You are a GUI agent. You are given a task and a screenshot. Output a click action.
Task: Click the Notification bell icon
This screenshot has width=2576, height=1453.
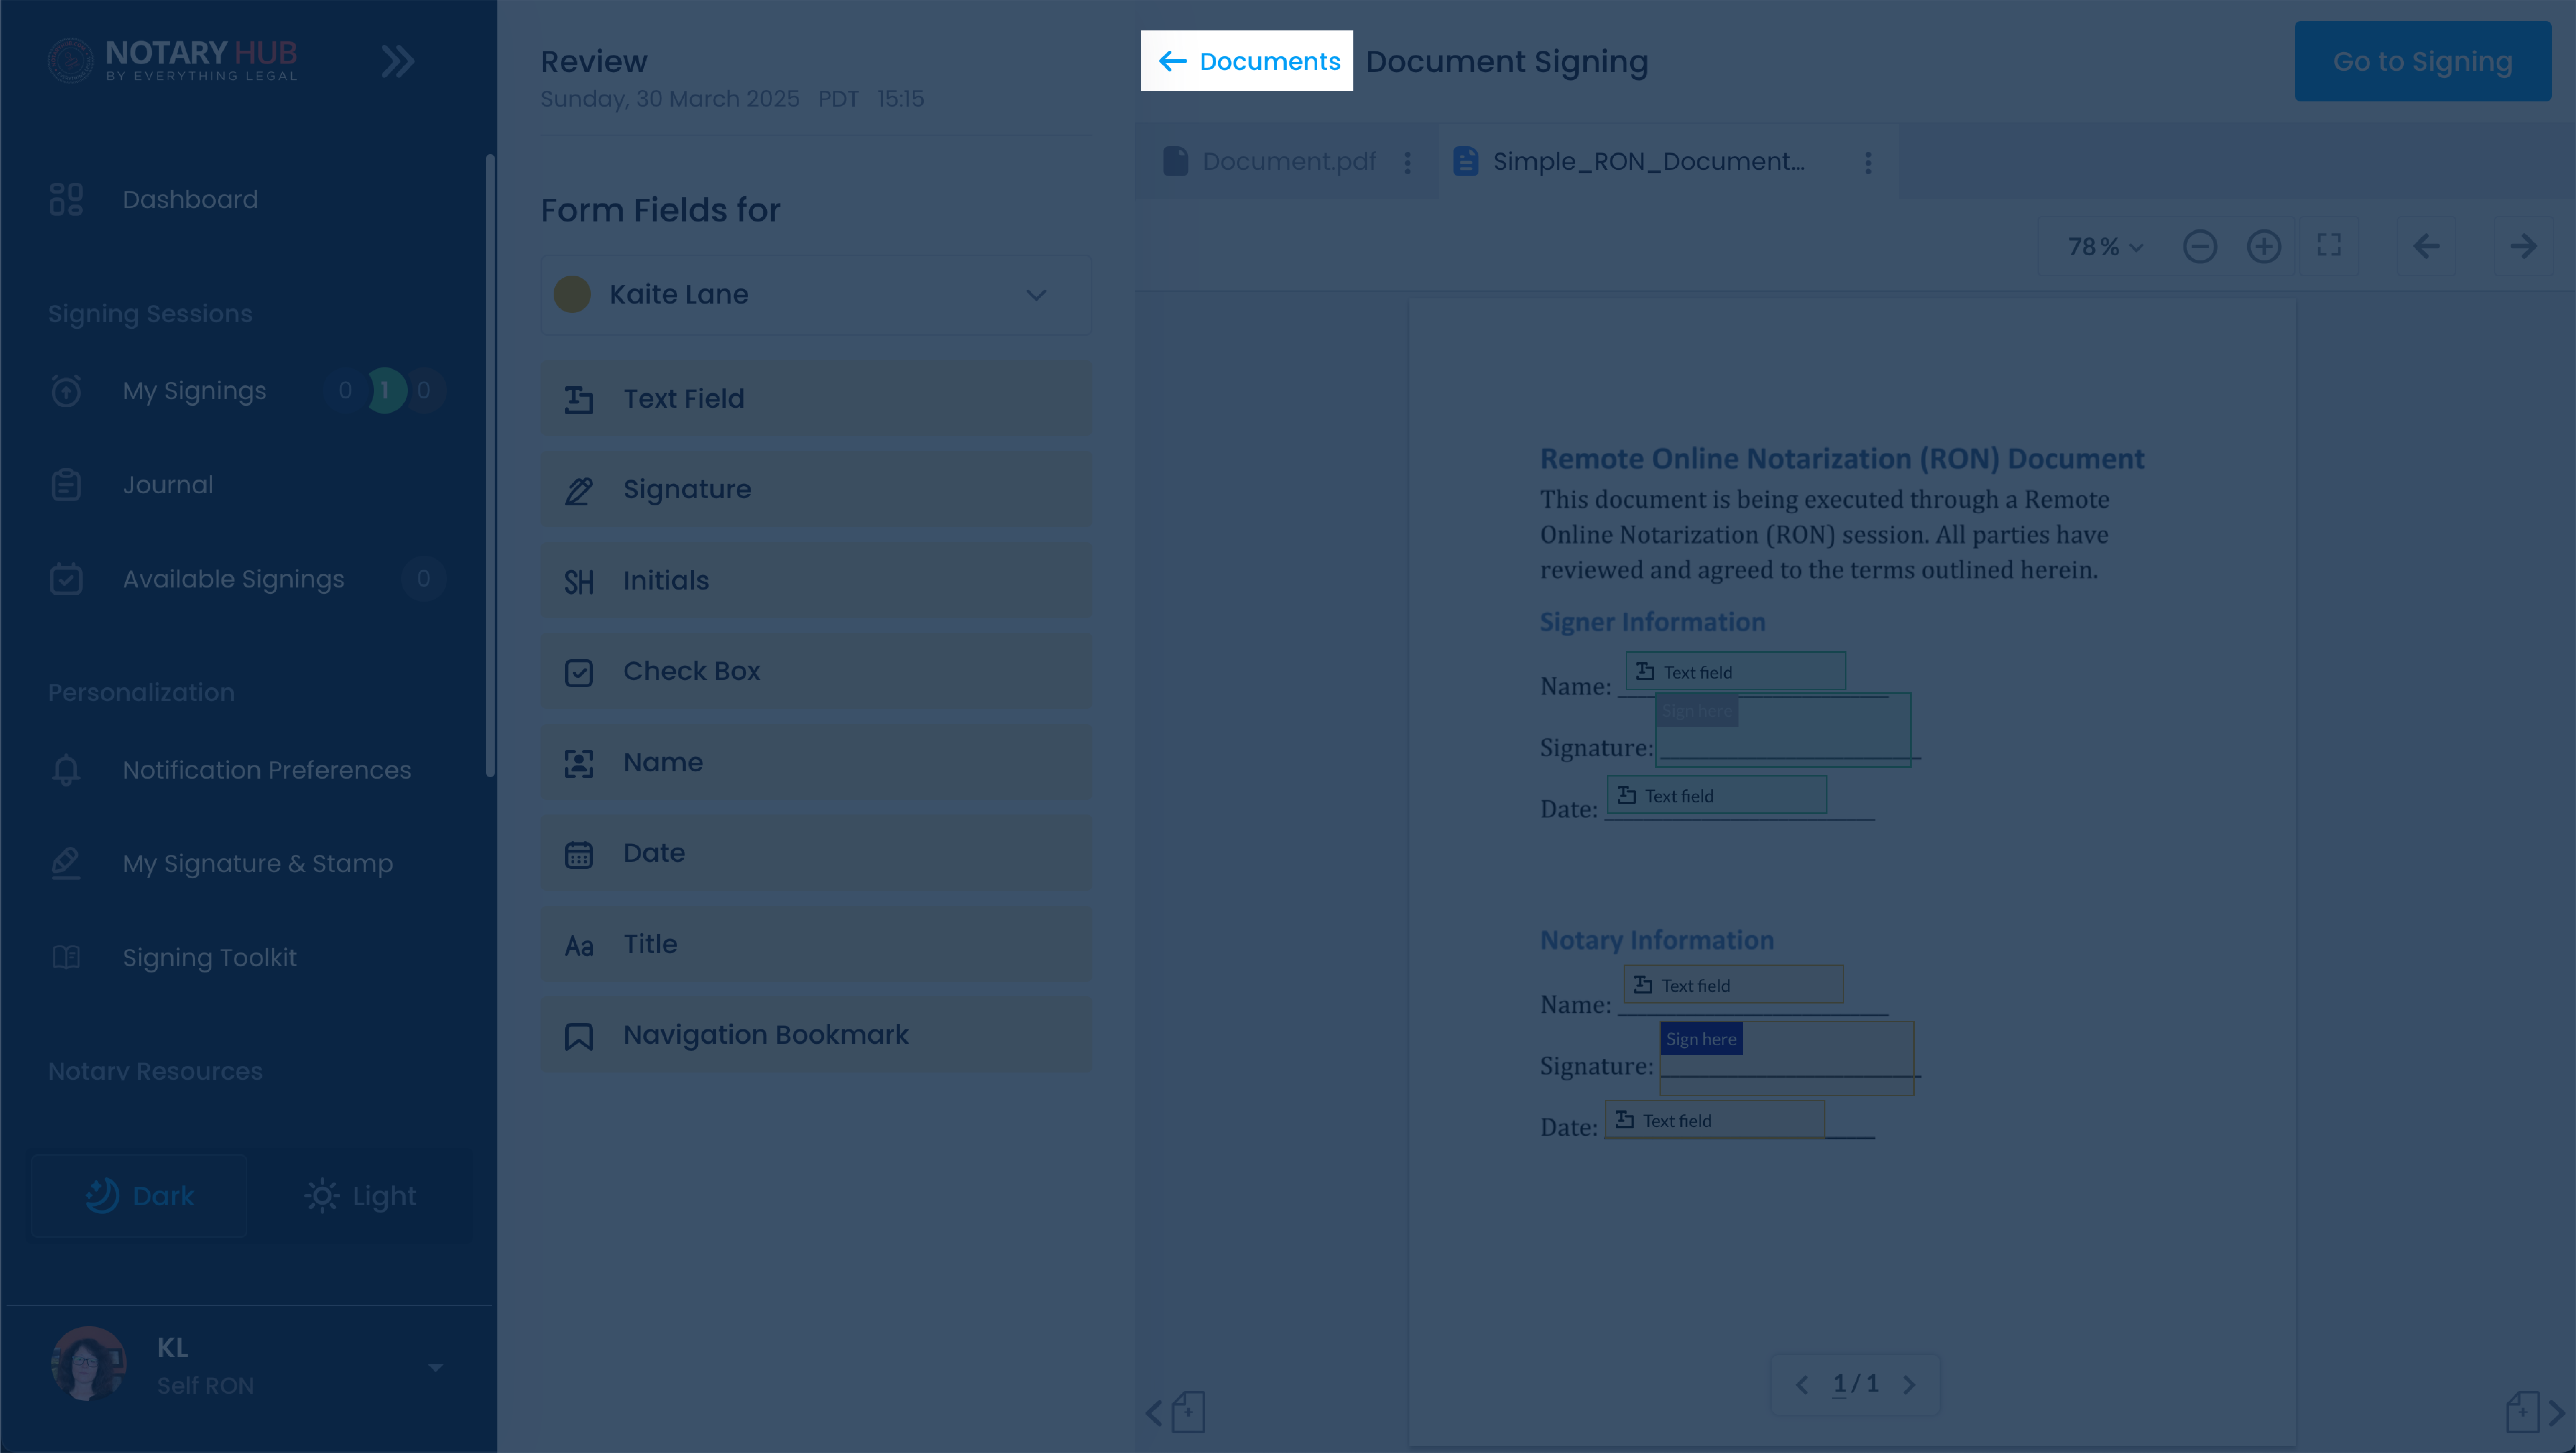66,770
